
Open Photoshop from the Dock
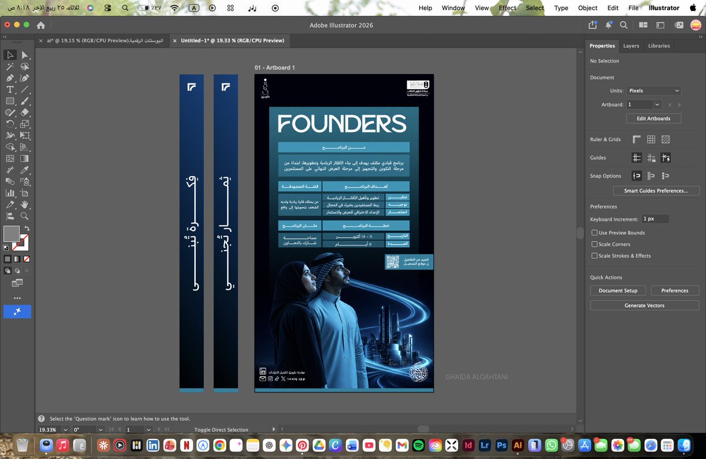[501, 445]
